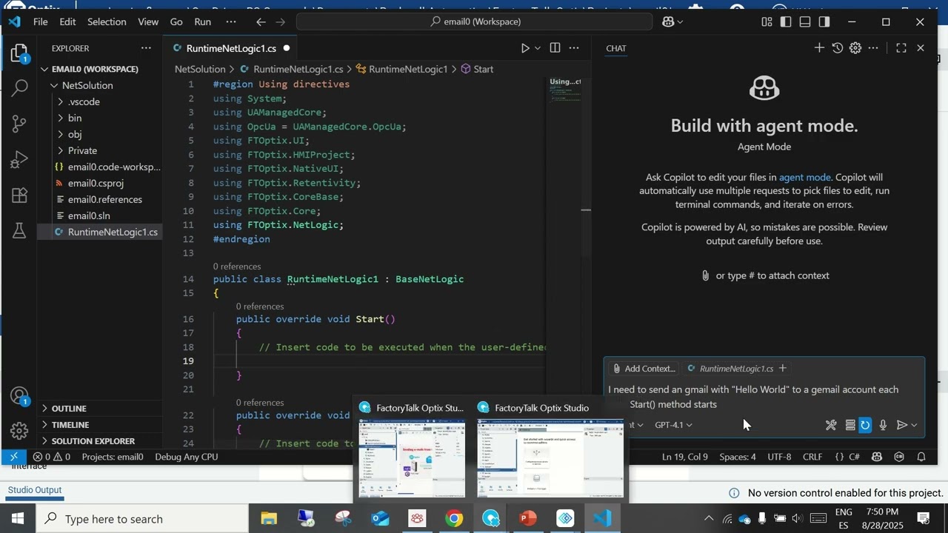Customize layout icon in title bar
Image resolution: width=948 pixels, height=533 pixels.
768,21
